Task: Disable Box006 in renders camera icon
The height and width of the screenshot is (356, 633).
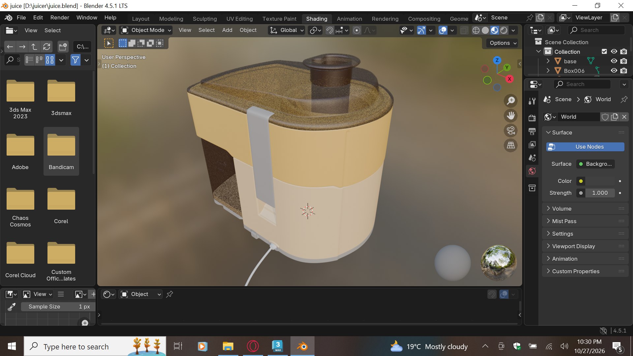Action: 623,71
